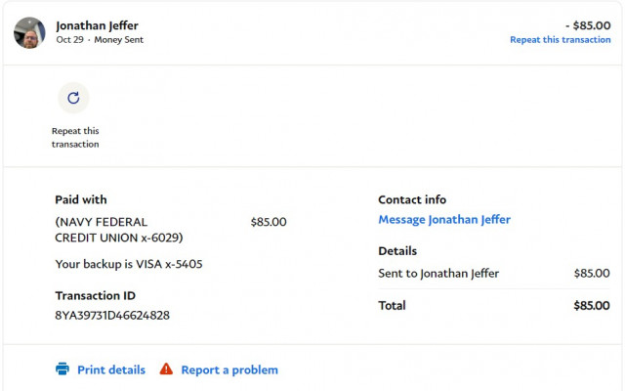This screenshot has width=625, height=391.
Task: Open 'Message Jonathan Jeffer' link
Action: [x=444, y=219]
